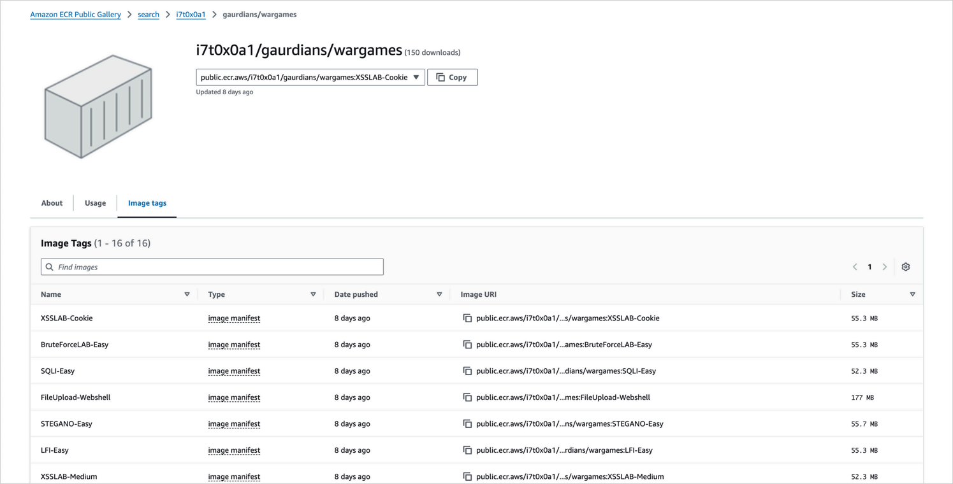Image resolution: width=953 pixels, height=484 pixels.
Task: Click image manifest type for BruteForceLAB-Easy
Action: click(x=234, y=345)
